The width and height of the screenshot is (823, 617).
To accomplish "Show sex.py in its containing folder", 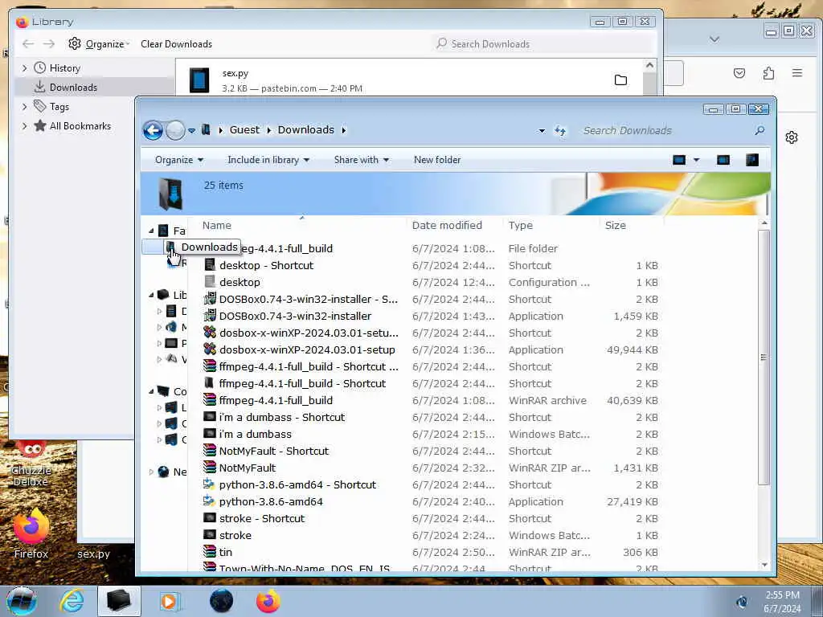I will 620,80.
